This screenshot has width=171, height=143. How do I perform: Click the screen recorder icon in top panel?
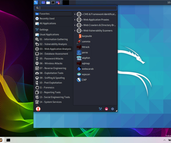pos(58,3)
